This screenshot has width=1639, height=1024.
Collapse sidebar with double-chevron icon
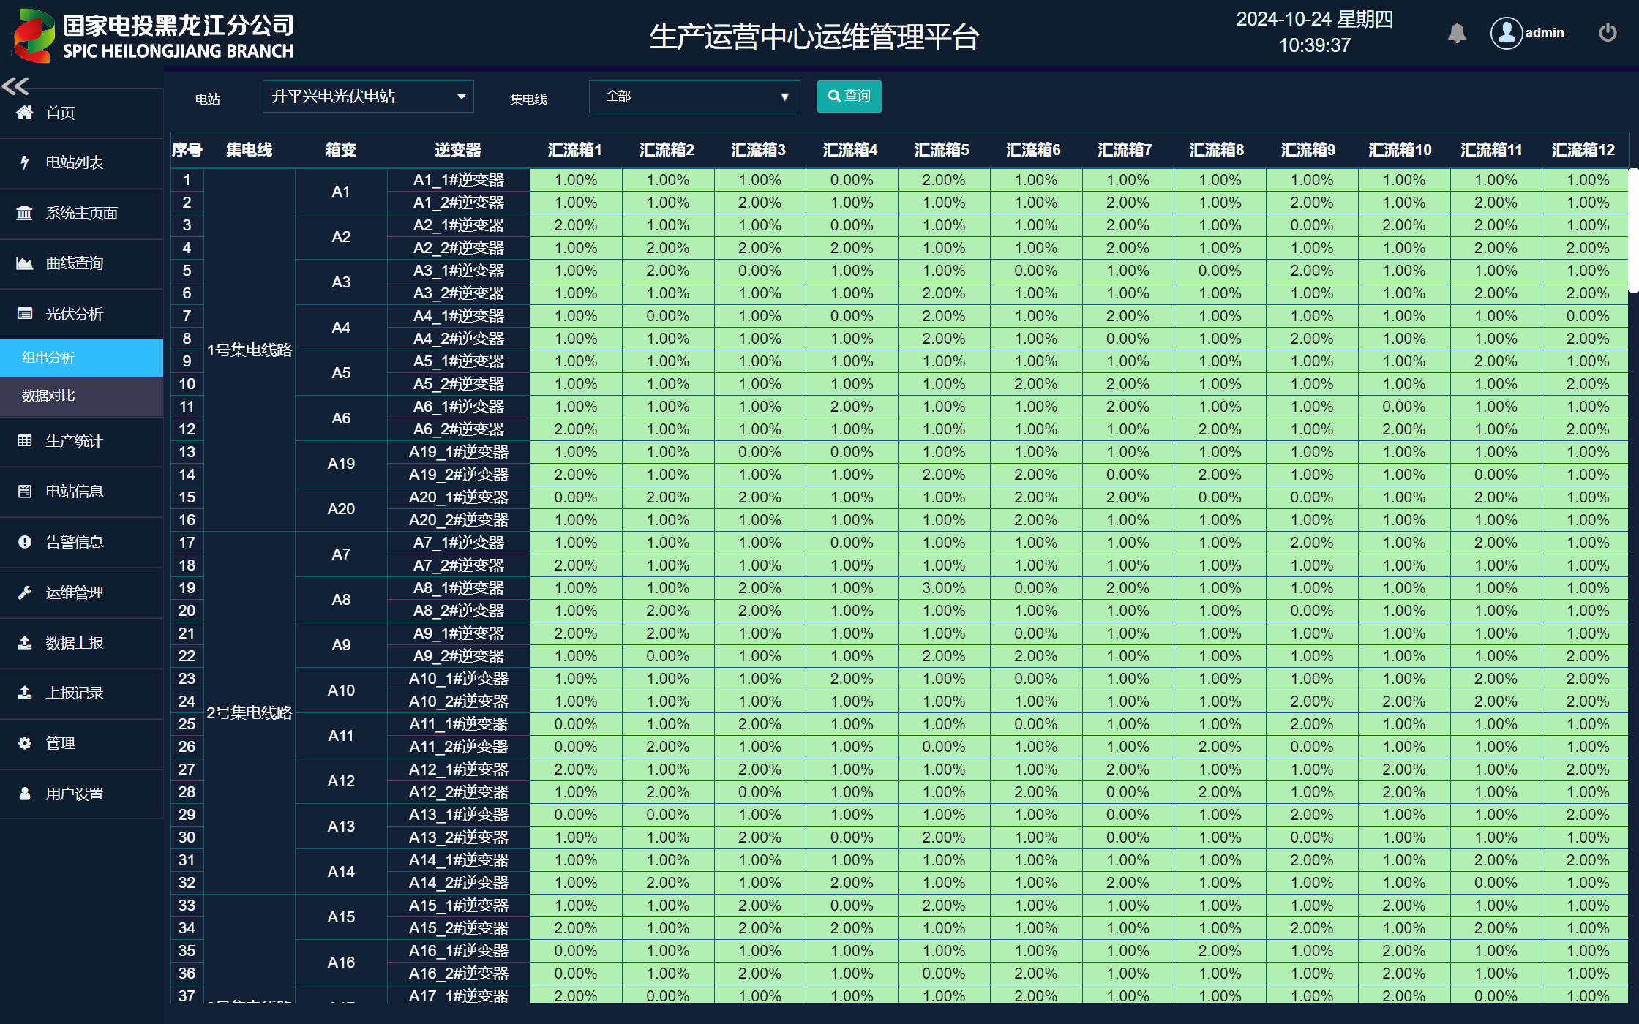pyautogui.click(x=15, y=86)
